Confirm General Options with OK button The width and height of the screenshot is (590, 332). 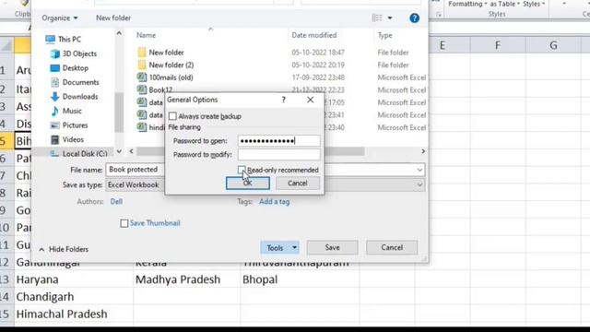coord(248,184)
